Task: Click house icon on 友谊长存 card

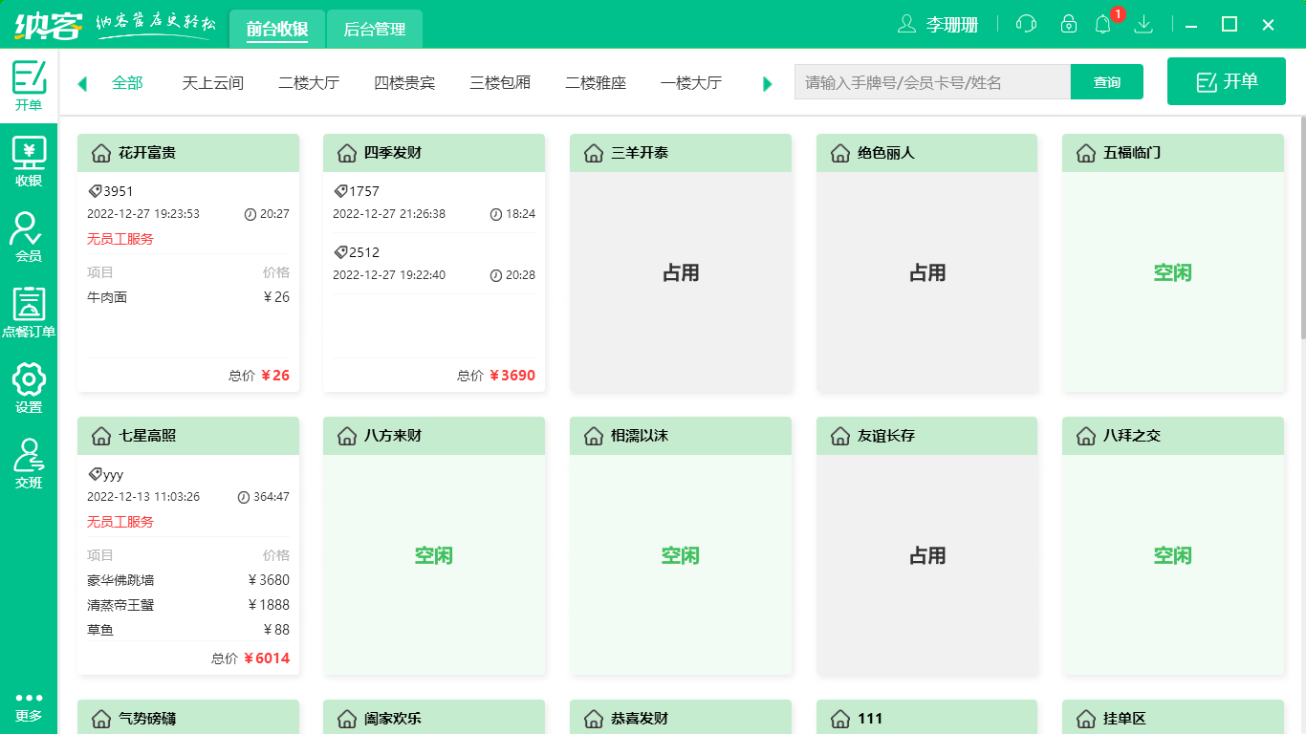Action: coord(839,436)
